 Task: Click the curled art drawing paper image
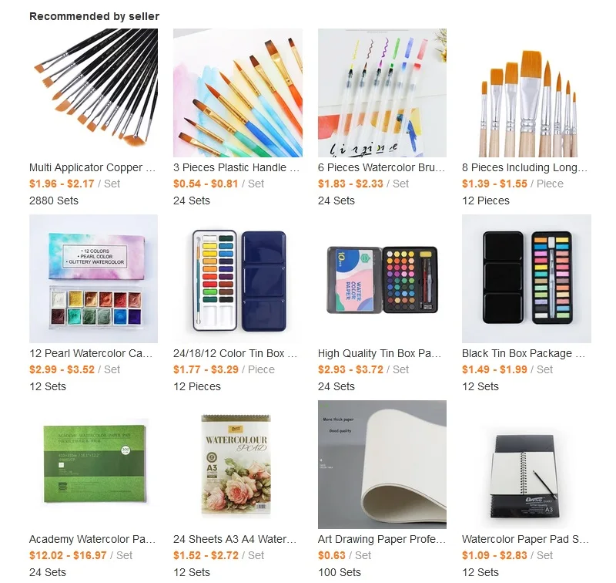pos(382,464)
